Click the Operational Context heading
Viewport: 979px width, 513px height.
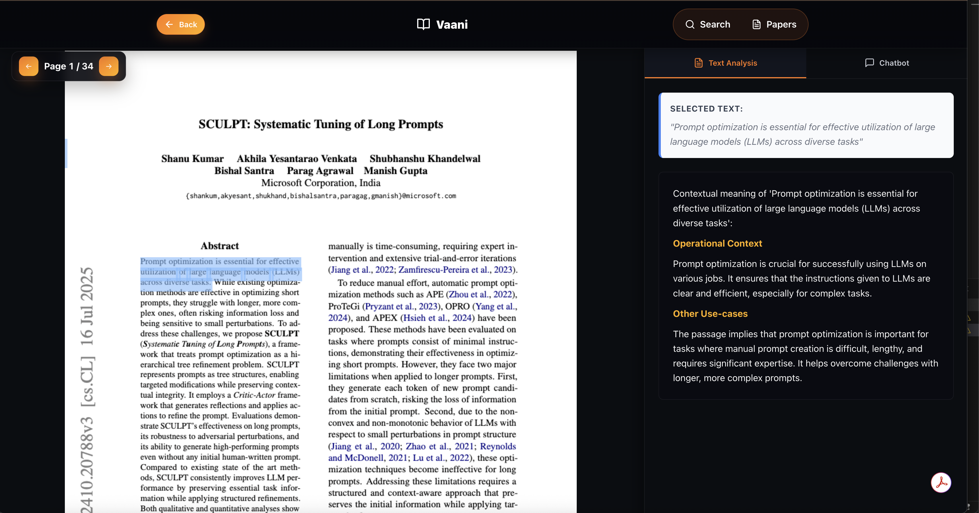[717, 243]
